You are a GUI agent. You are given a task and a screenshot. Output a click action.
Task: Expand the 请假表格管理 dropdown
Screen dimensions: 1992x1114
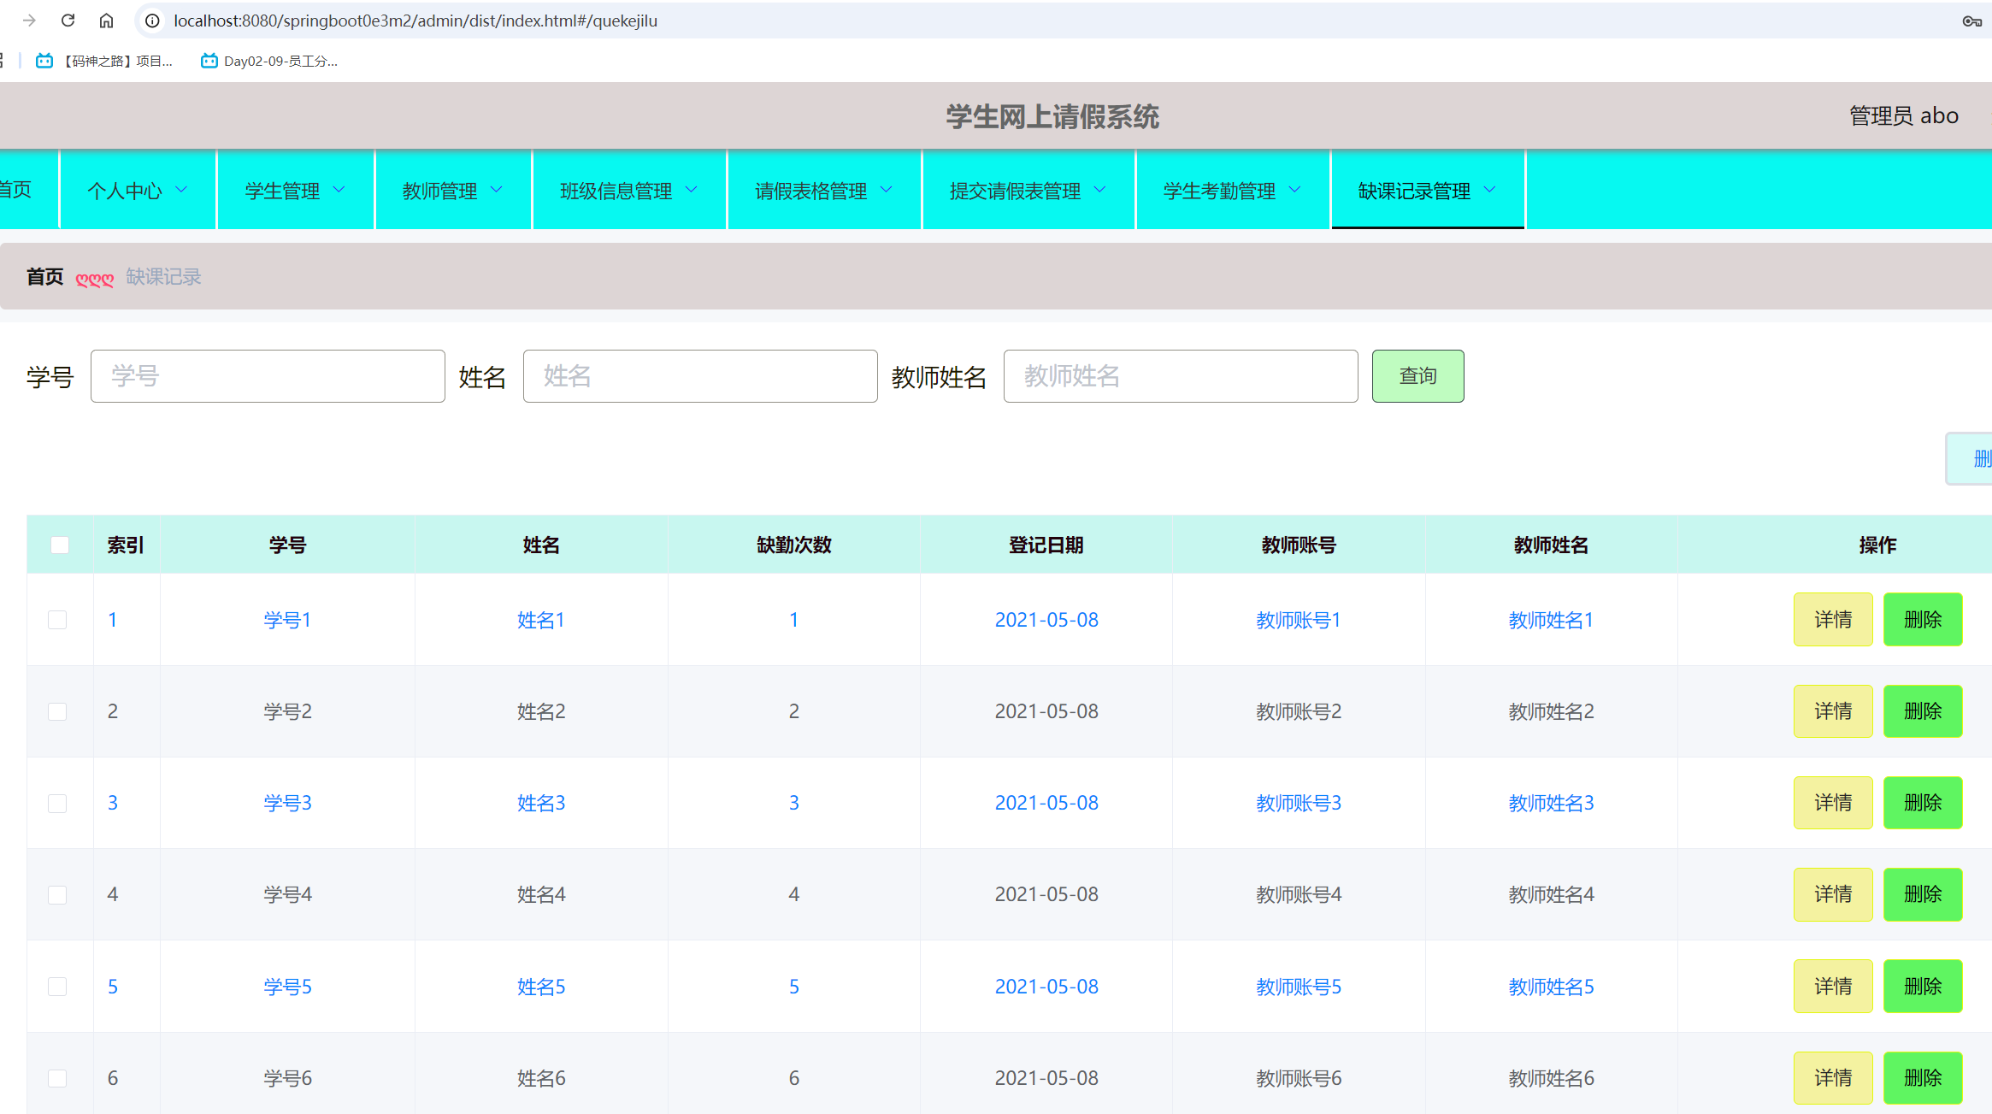coord(822,190)
